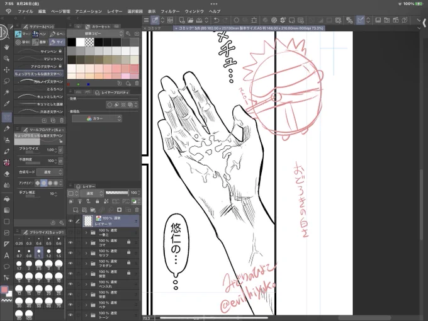
Task: Show the hidden 一番上 folder
Action: (x=70, y=232)
